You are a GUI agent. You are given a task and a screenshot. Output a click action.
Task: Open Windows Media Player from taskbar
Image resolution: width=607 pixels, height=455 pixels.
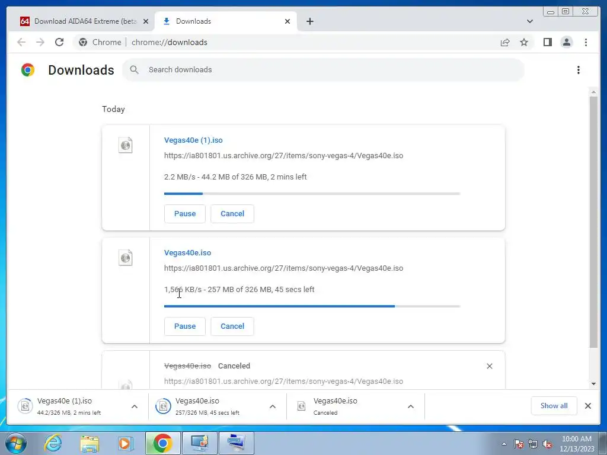coord(126,444)
